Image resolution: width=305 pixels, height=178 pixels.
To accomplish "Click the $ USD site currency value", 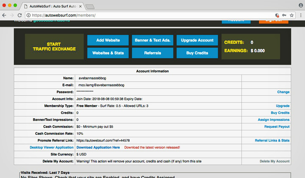I will click(x=81, y=154).
